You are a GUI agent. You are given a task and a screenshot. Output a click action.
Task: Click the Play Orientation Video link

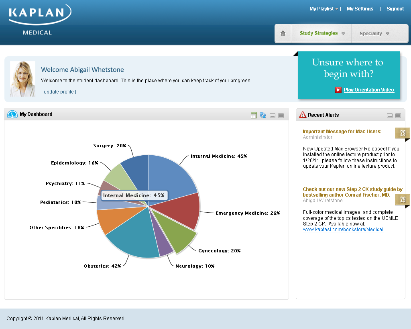click(x=368, y=90)
